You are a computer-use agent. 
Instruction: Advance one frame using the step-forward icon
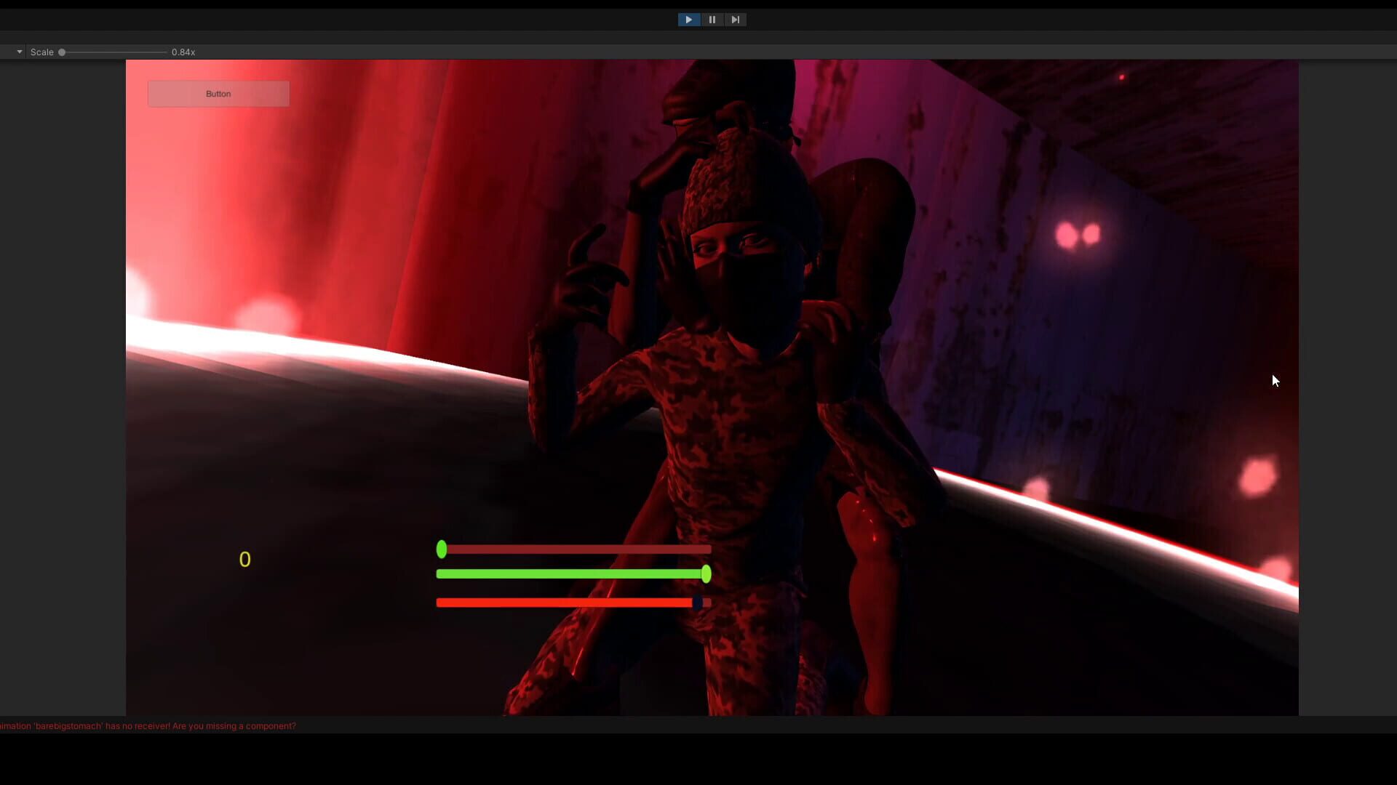point(736,20)
